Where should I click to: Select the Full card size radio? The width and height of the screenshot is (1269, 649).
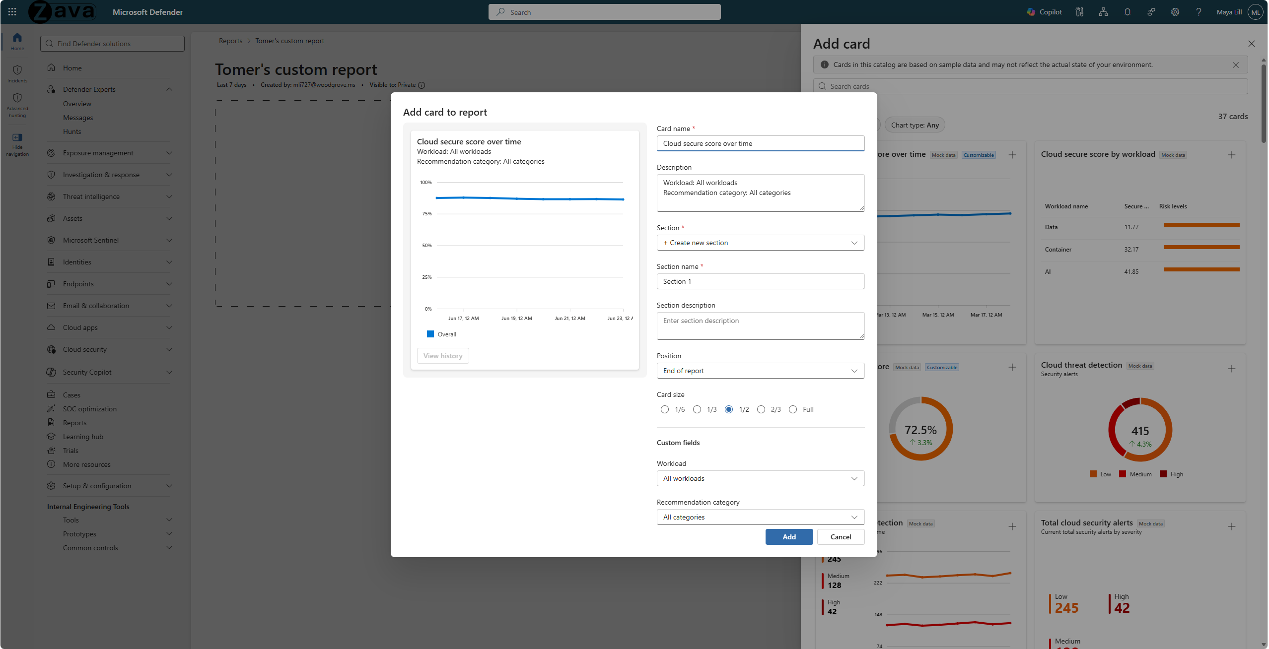point(793,409)
